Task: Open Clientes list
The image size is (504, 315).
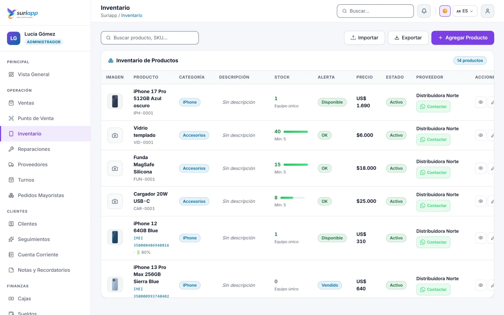Action: click(45, 224)
